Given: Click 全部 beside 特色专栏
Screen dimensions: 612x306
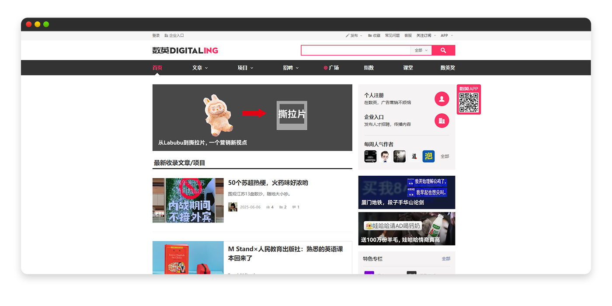Looking at the screenshot, I should pos(446,259).
